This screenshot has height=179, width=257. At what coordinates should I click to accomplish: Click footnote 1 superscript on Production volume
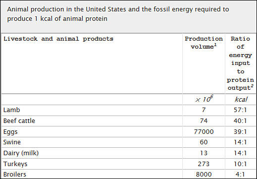click(215, 45)
